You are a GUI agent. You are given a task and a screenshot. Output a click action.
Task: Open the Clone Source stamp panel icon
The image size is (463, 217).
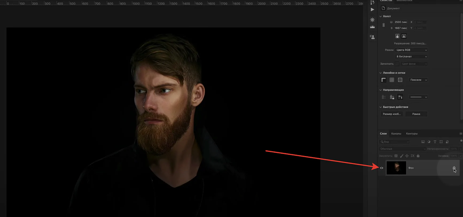372,37
